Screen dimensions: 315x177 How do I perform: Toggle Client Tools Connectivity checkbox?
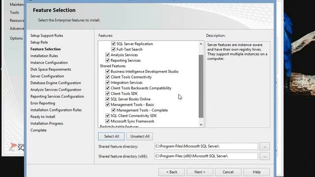107,77
